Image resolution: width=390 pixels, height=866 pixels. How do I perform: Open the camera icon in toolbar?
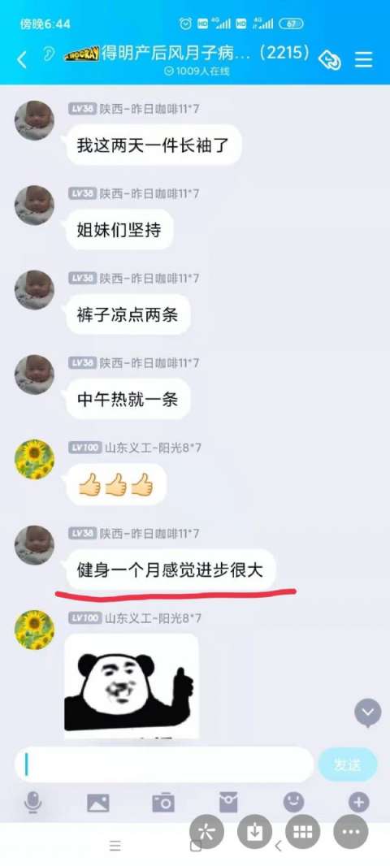163,803
